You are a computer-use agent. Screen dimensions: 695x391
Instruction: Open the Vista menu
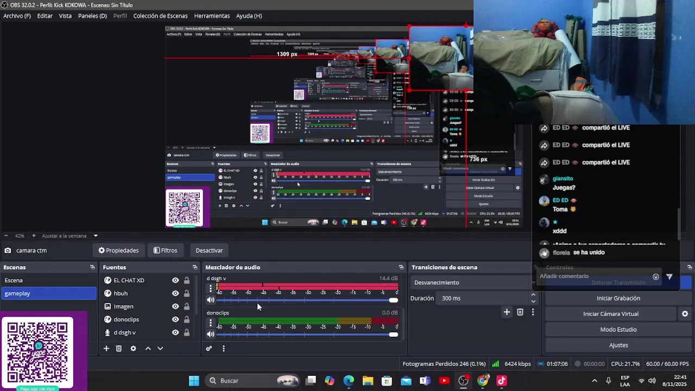pyautogui.click(x=65, y=16)
